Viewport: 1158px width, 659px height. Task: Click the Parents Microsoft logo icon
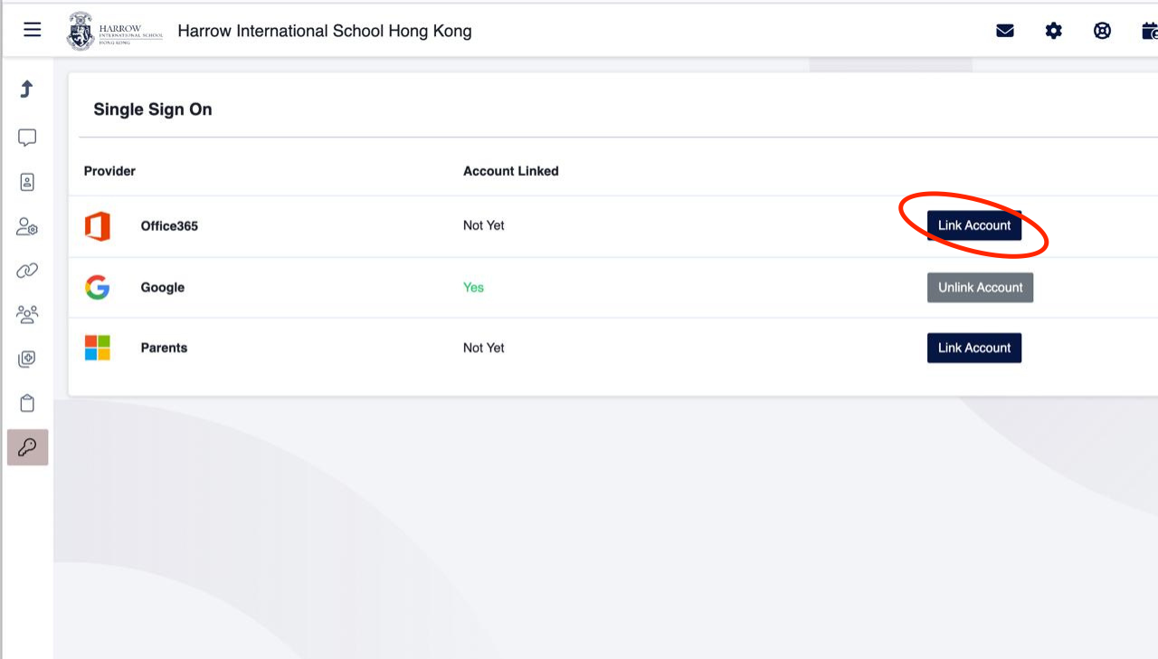(98, 348)
